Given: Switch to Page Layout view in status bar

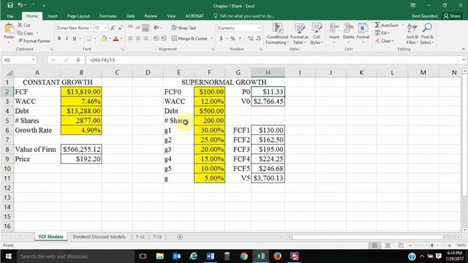Looking at the screenshot, I should (388, 245).
